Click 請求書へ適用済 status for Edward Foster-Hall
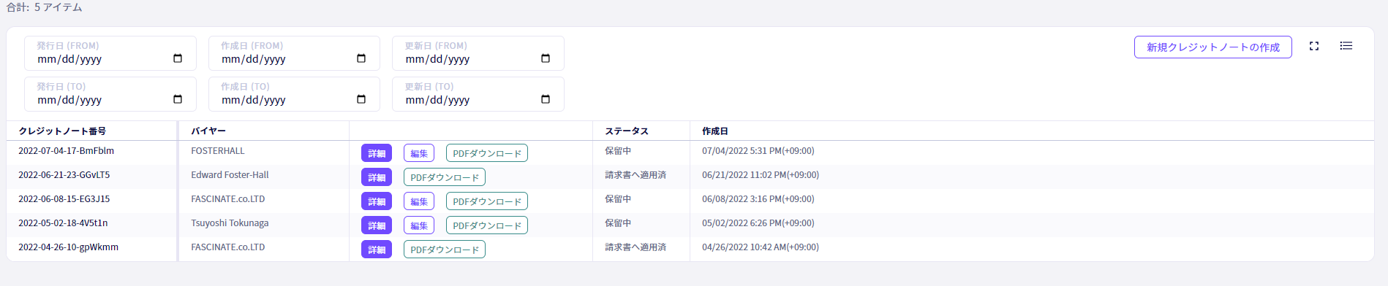 [x=635, y=175]
